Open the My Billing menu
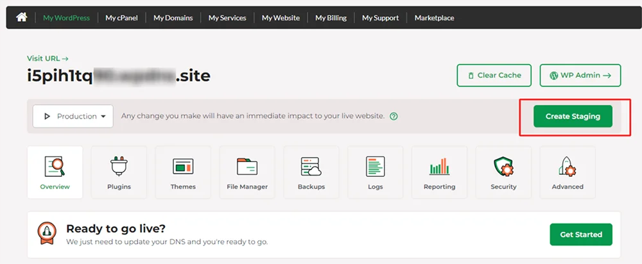 coord(331,17)
